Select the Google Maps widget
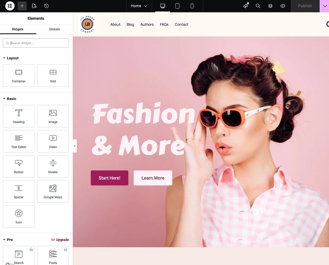The width and height of the screenshot is (329, 265). click(x=53, y=191)
